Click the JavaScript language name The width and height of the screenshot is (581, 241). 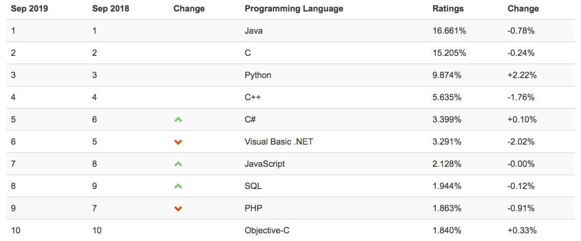[x=265, y=164]
